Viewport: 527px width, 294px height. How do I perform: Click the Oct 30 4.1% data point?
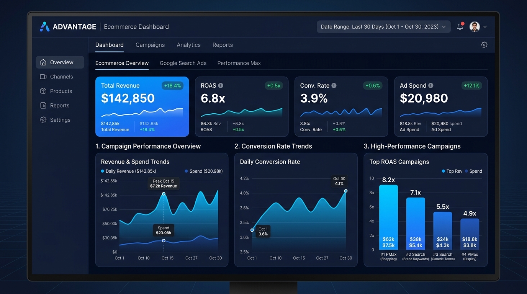tap(346, 191)
